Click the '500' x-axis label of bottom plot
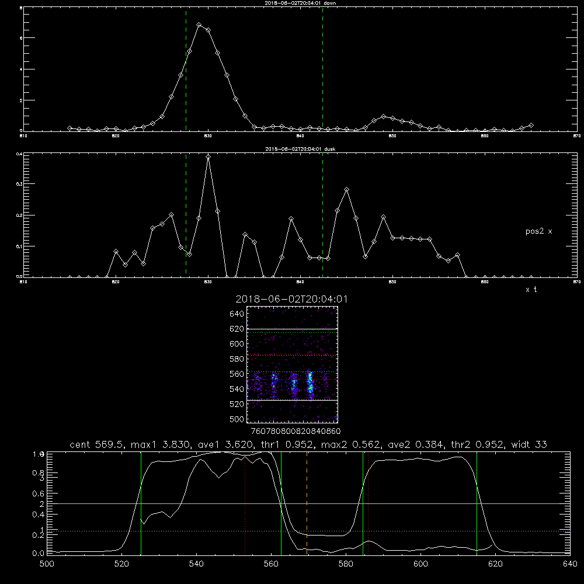This screenshot has height=584, width=584. pos(47,564)
